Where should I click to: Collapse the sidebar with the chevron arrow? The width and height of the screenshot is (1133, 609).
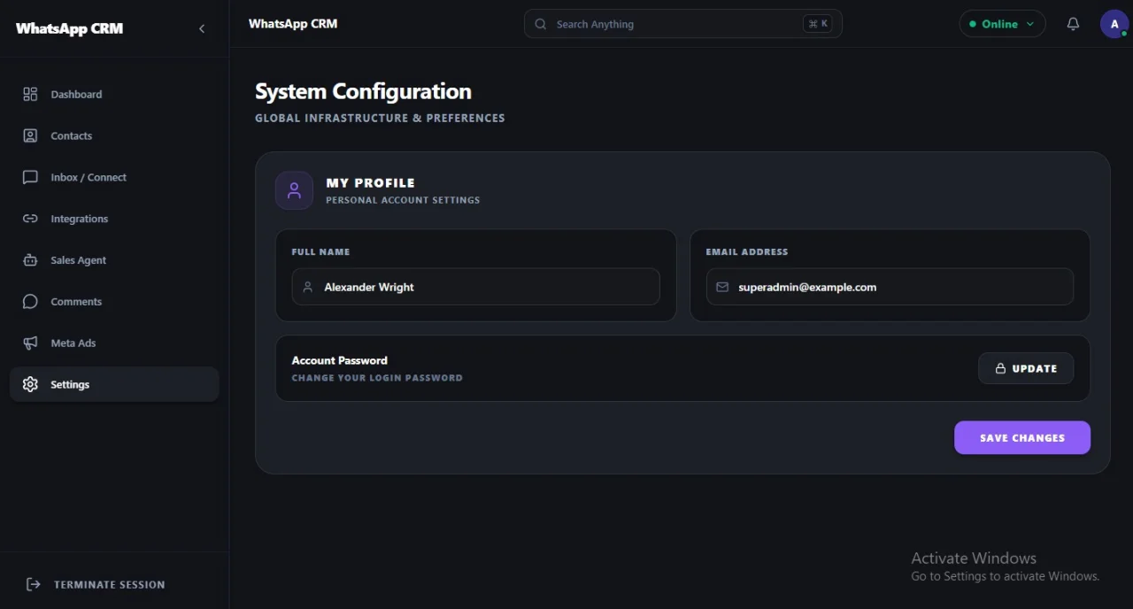(202, 28)
